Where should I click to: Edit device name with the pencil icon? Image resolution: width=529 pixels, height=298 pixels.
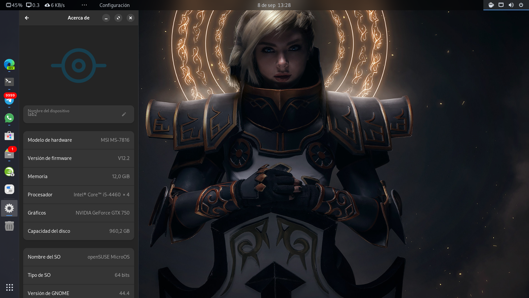tap(124, 114)
